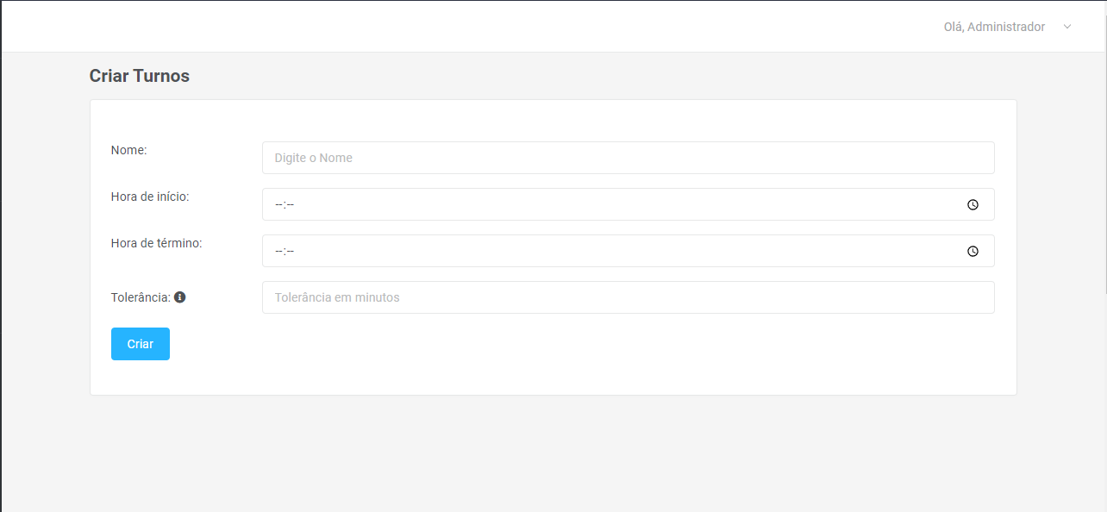Click the Tolerância info icon

tap(179, 297)
